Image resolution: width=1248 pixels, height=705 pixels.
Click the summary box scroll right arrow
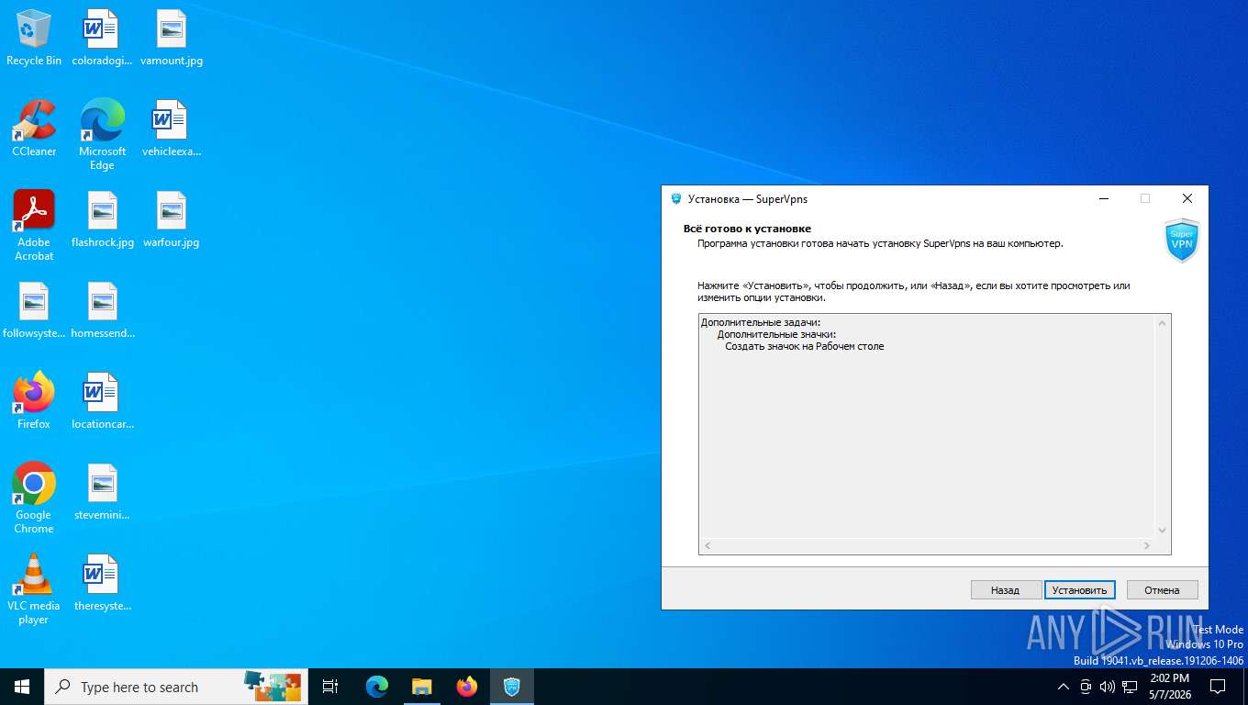click(1146, 546)
